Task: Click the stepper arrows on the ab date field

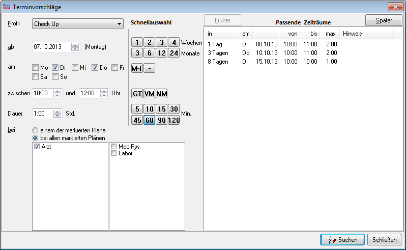Action: (x=75, y=47)
